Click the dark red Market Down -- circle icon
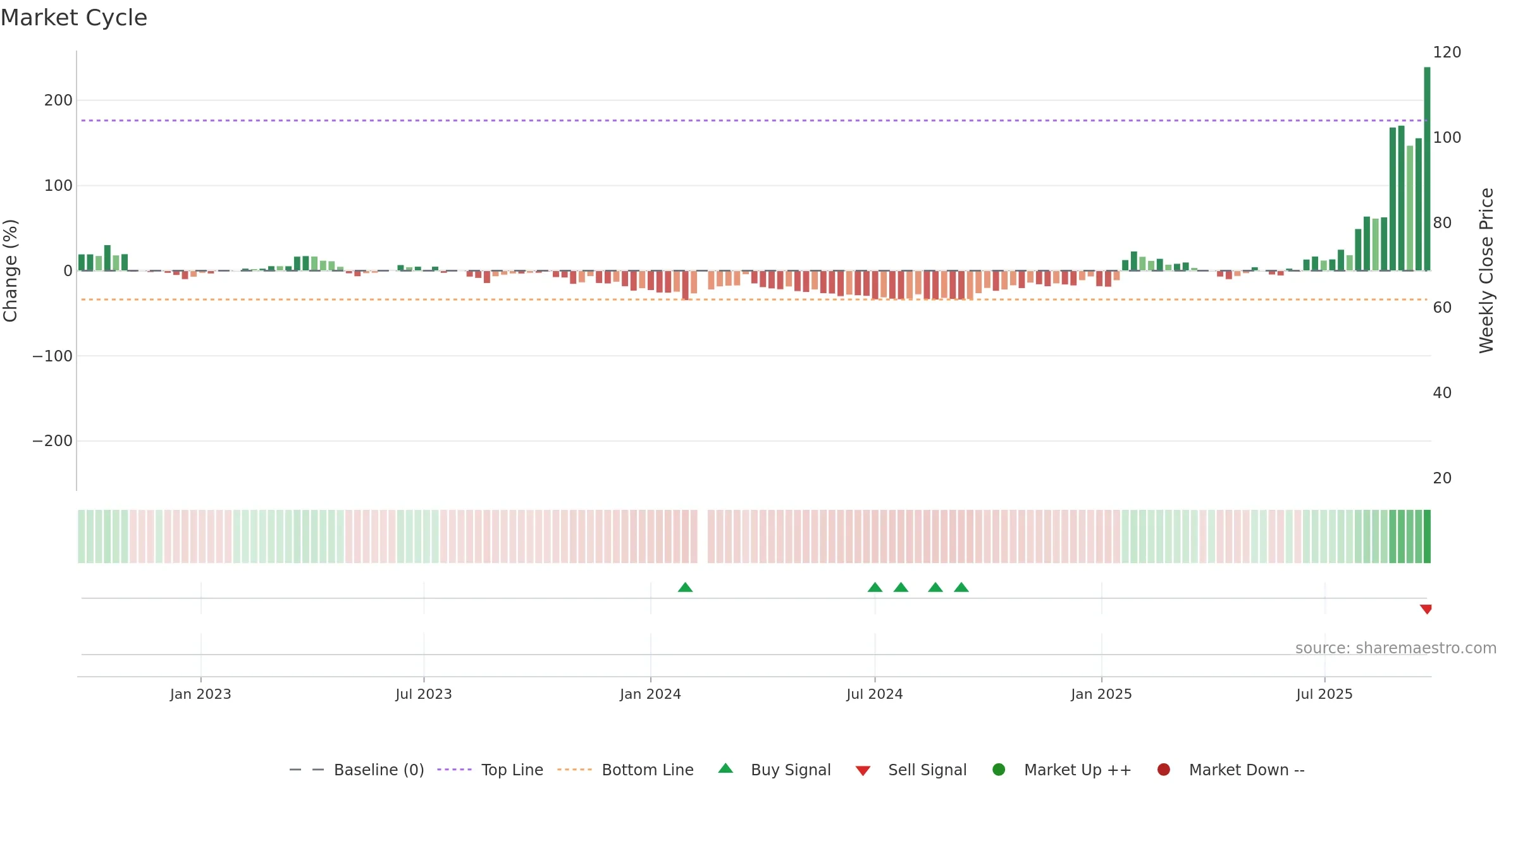The height and width of the screenshot is (853, 1518). pyautogui.click(x=1163, y=769)
